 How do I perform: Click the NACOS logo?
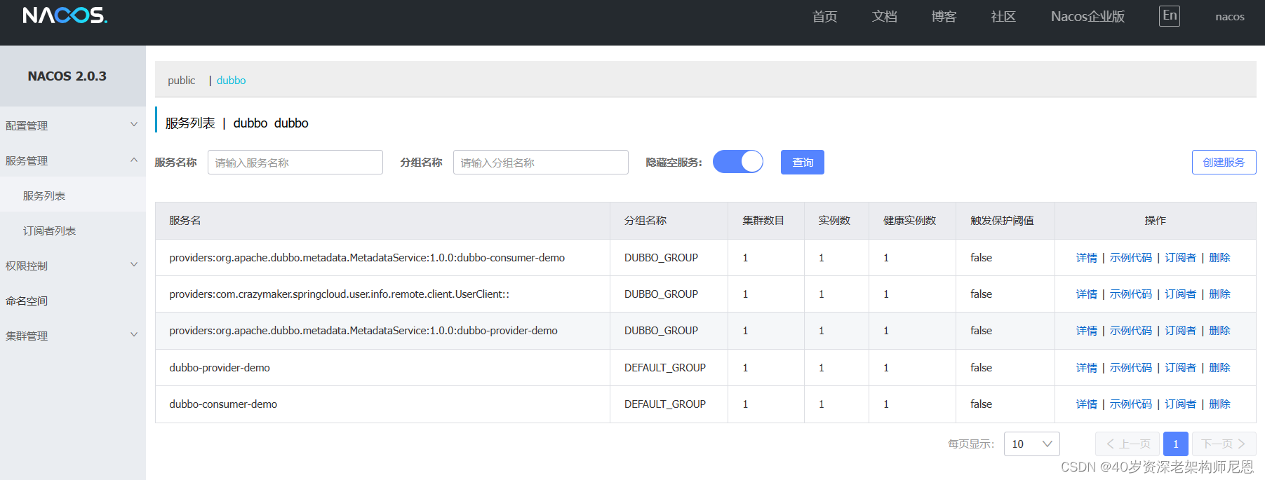point(65,15)
